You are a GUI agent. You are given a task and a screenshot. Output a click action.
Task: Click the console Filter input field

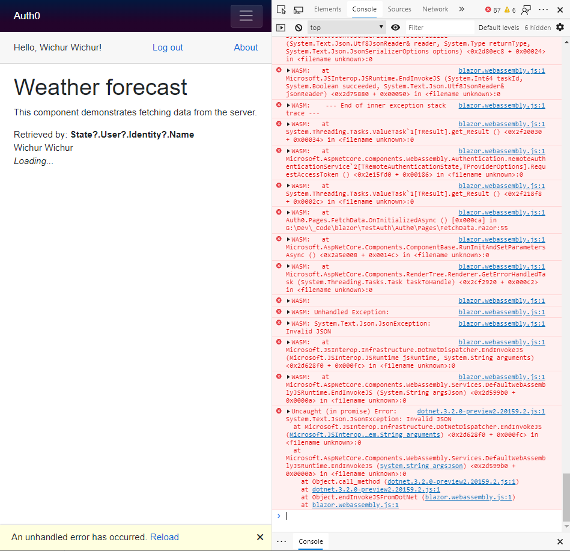tap(439, 28)
